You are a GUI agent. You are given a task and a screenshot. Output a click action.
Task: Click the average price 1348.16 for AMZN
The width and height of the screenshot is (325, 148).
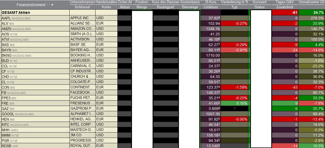click(211, 29)
